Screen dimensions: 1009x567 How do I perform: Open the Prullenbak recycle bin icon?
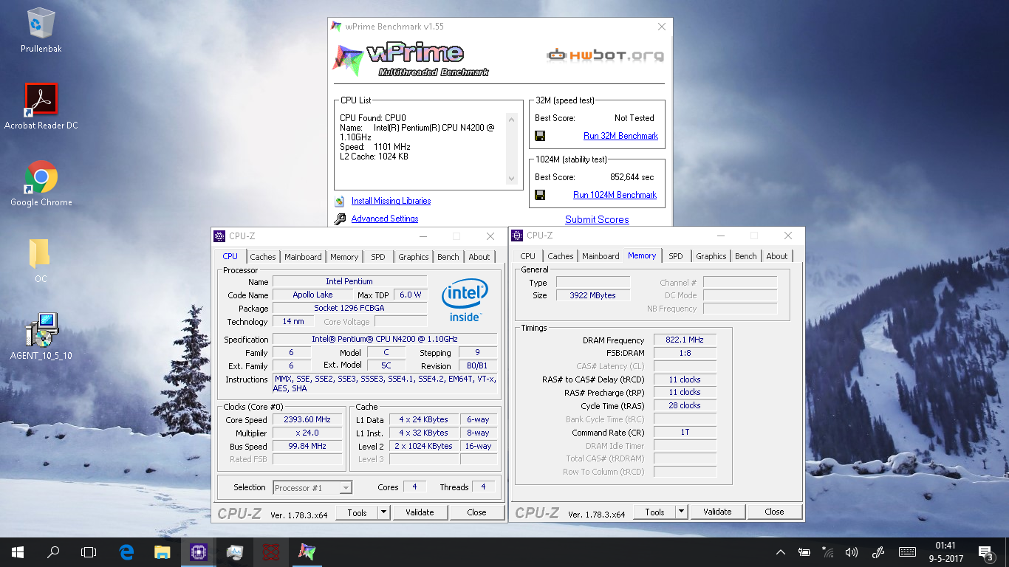tap(41, 30)
